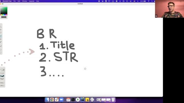Click the brush opacity value field

click(x=2, y=85)
